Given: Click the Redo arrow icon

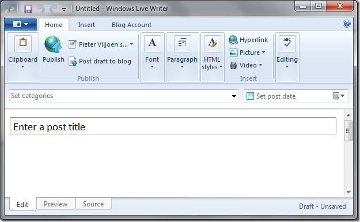Looking at the screenshot, I should 54,9.
